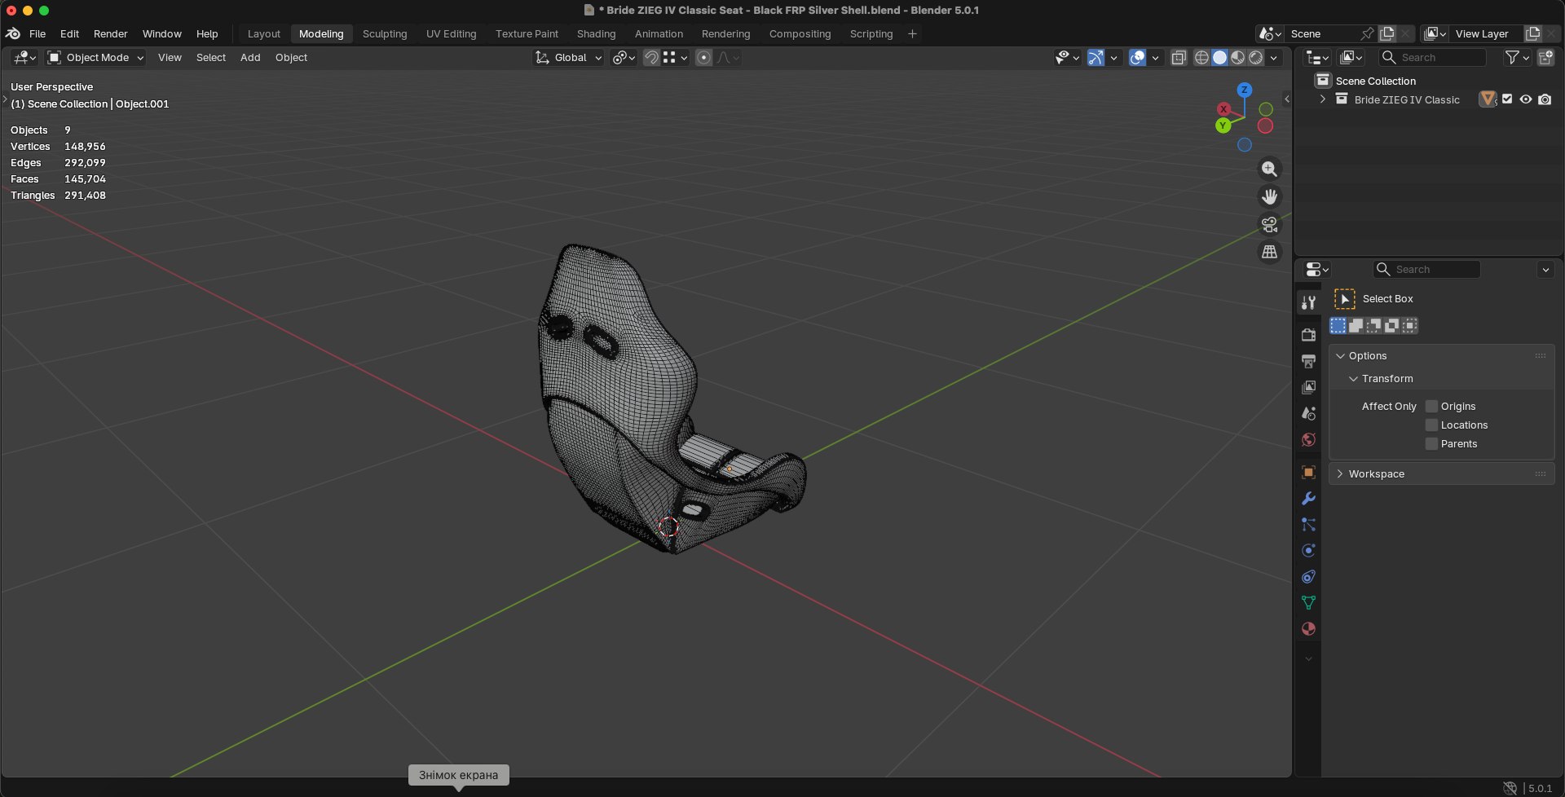
Task: Open the Object properties orange square tab
Action: click(1308, 472)
